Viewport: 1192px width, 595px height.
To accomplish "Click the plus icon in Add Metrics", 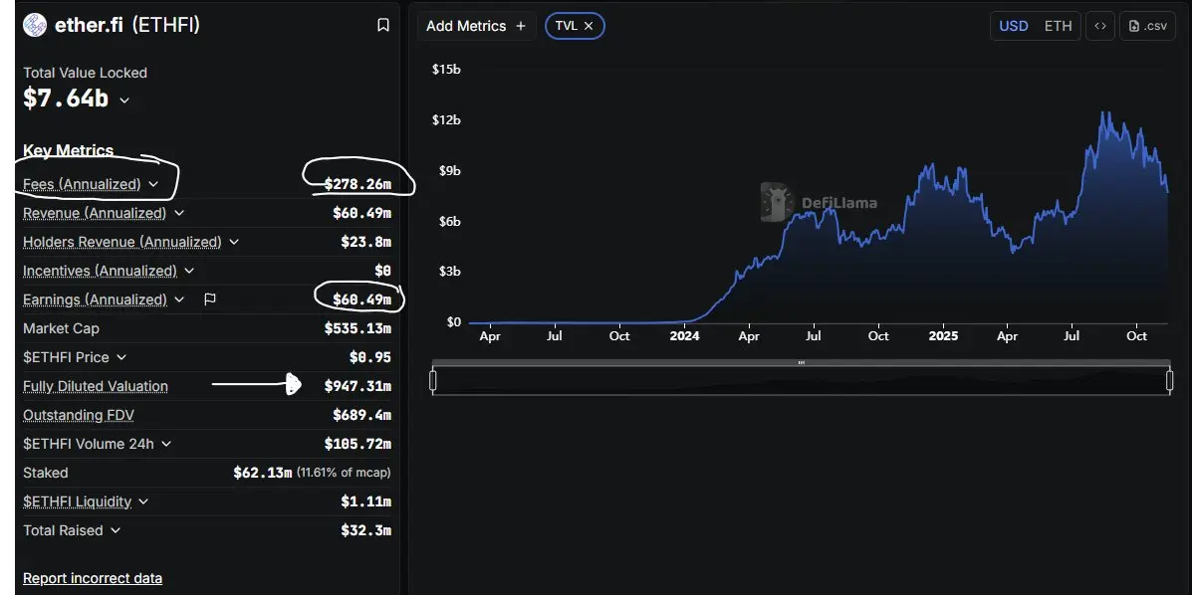I will (521, 26).
